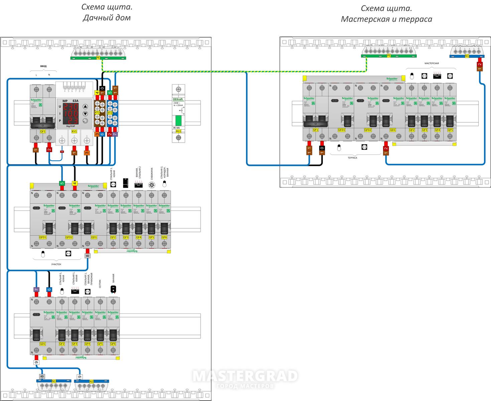Click the N1 label on workshop neutral bus

[467, 56]
